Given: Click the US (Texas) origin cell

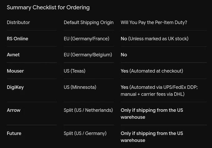Looking at the screenshot, I should [75, 71].
